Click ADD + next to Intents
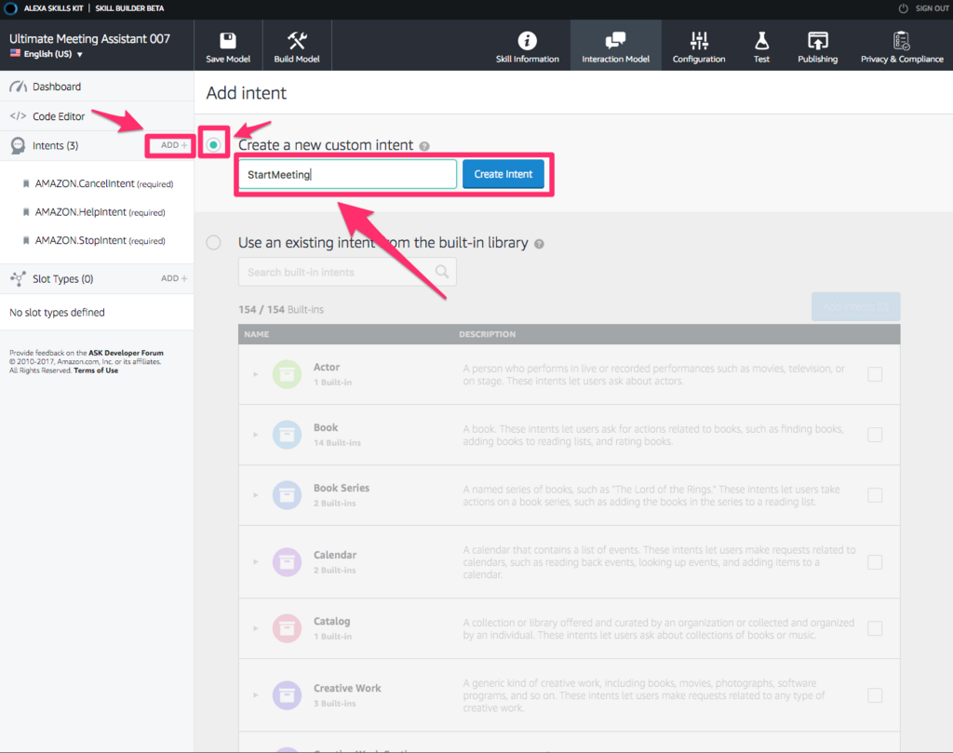The width and height of the screenshot is (953, 753). (x=174, y=145)
